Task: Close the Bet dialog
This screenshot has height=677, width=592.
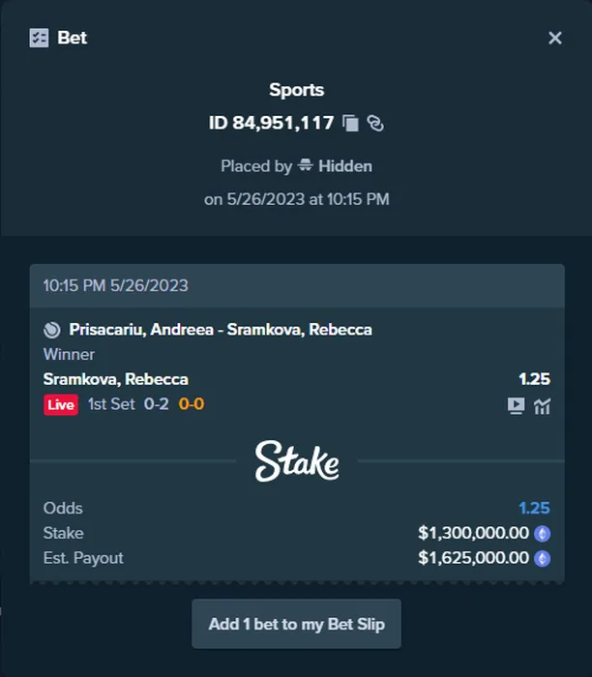Action: (x=555, y=38)
